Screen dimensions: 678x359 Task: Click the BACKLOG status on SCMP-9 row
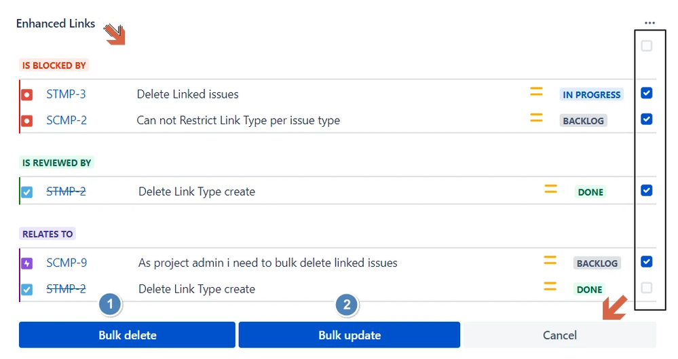click(597, 263)
